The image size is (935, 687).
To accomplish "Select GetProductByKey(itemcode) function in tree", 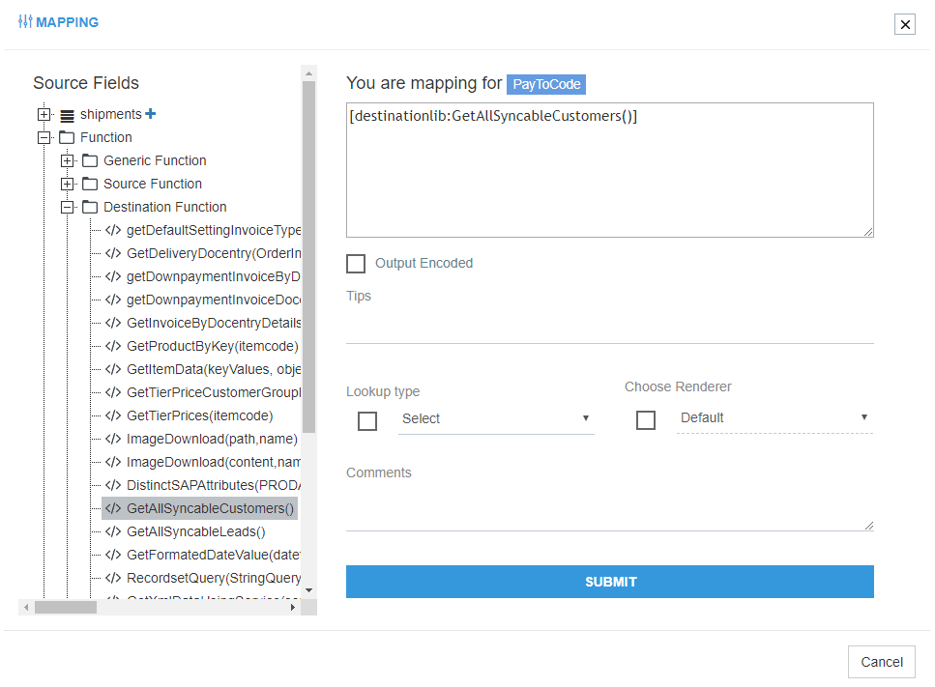I will pyautogui.click(x=212, y=346).
